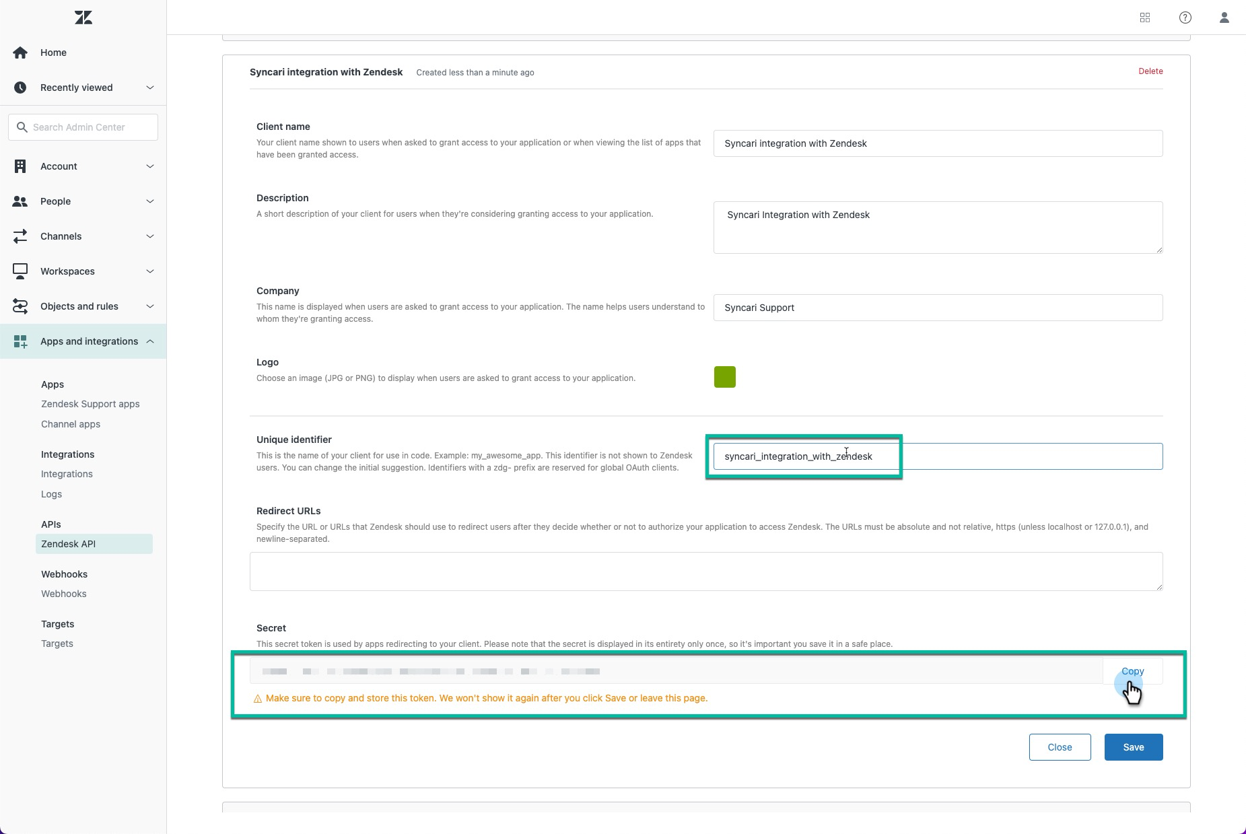Click the Apps and integrations grid icon
Viewport: 1246px width, 834px height.
click(20, 341)
